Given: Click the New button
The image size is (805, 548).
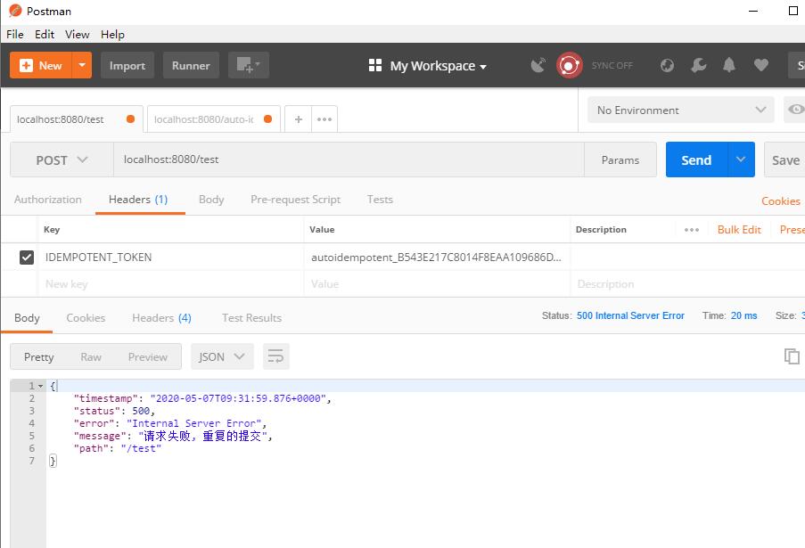Looking at the screenshot, I should (x=41, y=65).
